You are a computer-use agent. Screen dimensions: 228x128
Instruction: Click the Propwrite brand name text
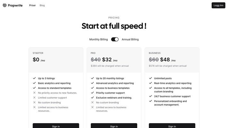[x=15, y=5]
